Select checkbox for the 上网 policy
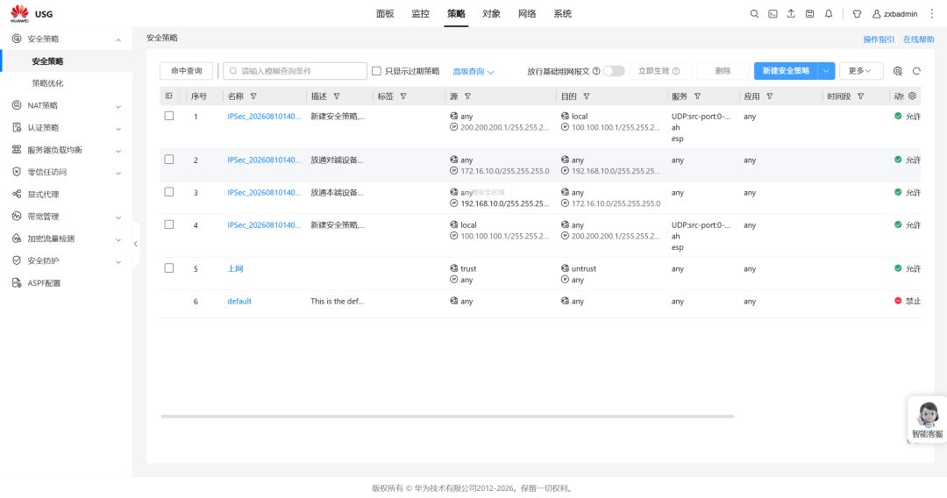947x498 pixels. [x=169, y=268]
